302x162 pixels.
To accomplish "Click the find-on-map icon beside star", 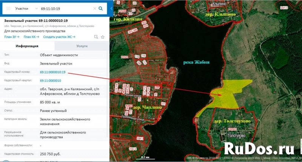I will click(x=96, y=37).
